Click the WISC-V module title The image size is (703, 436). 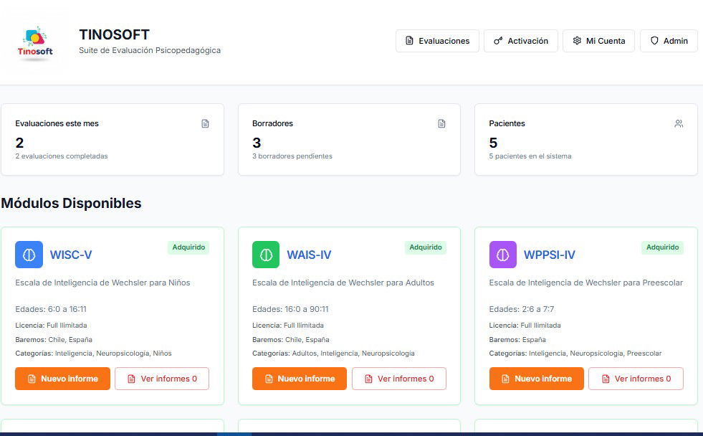(71, 255)
